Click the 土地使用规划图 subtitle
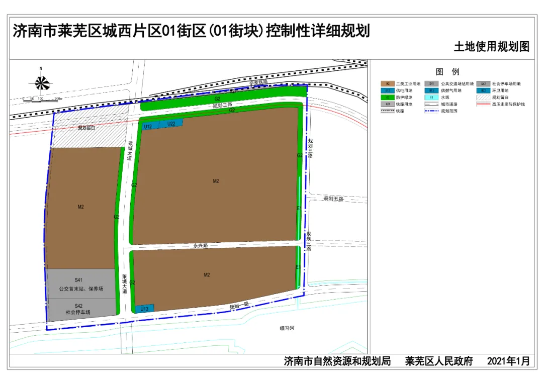 tap(492, 46)
